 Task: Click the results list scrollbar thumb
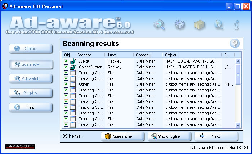pyautogui.click(x=238, y=74)
